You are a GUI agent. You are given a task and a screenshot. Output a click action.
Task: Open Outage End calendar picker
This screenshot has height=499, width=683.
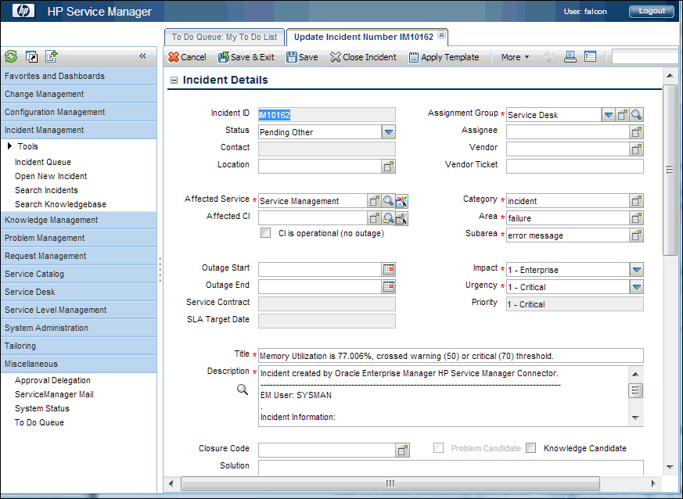(x=389, y=286)
